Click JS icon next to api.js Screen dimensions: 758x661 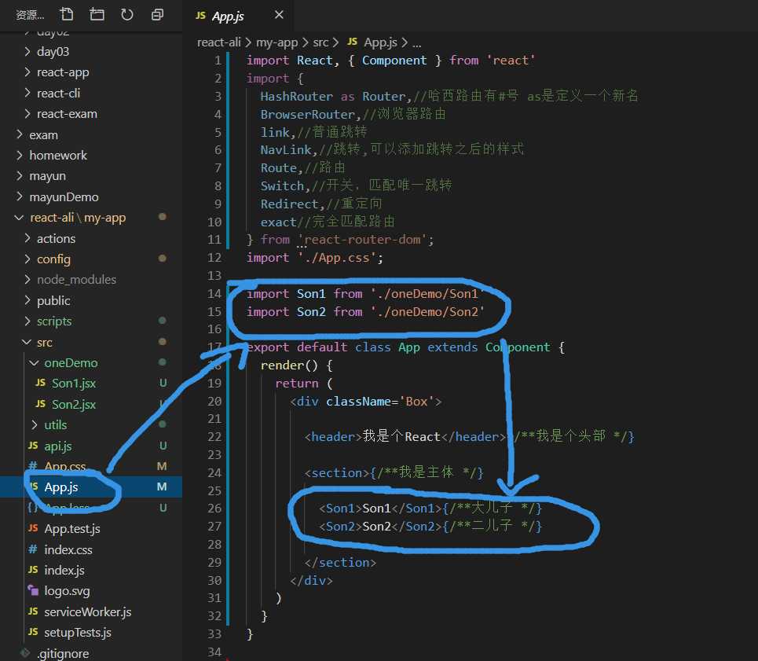pos(33,446)
